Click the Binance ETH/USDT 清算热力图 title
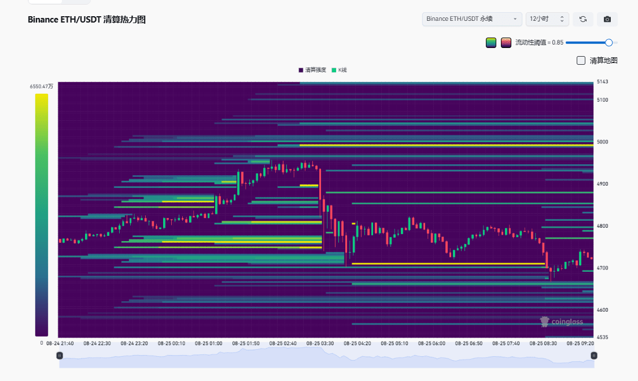638x381 pixels. [x=87, y=20]
